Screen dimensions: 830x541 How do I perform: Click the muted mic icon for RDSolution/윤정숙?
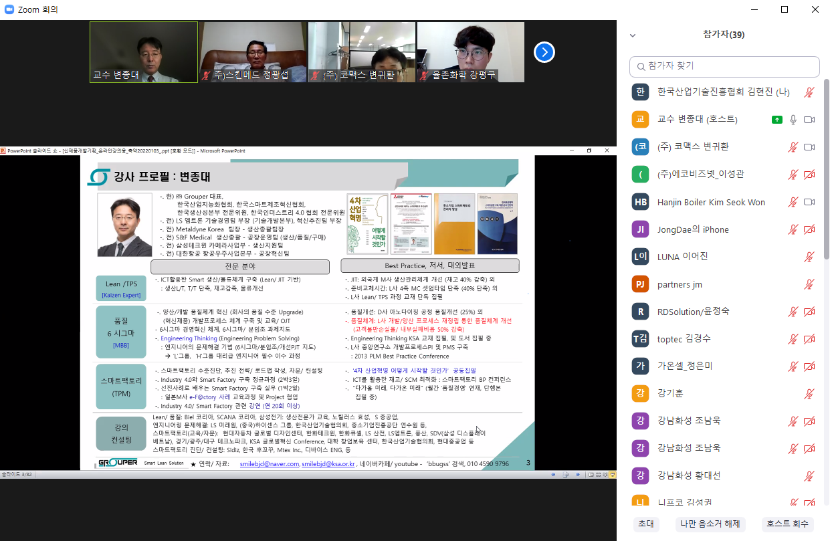[x=793, y=312]
